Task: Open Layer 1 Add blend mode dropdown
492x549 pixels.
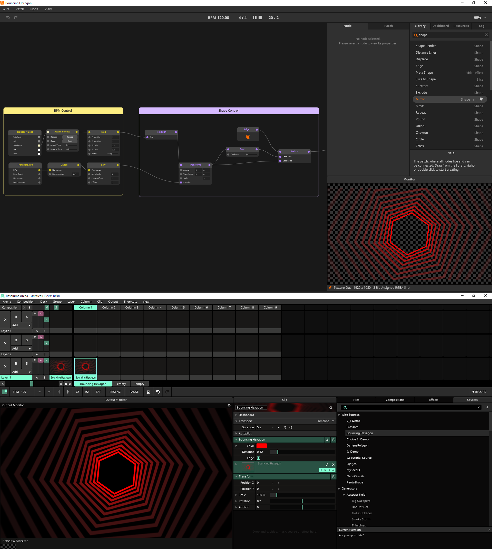Action: pos(21,372)
